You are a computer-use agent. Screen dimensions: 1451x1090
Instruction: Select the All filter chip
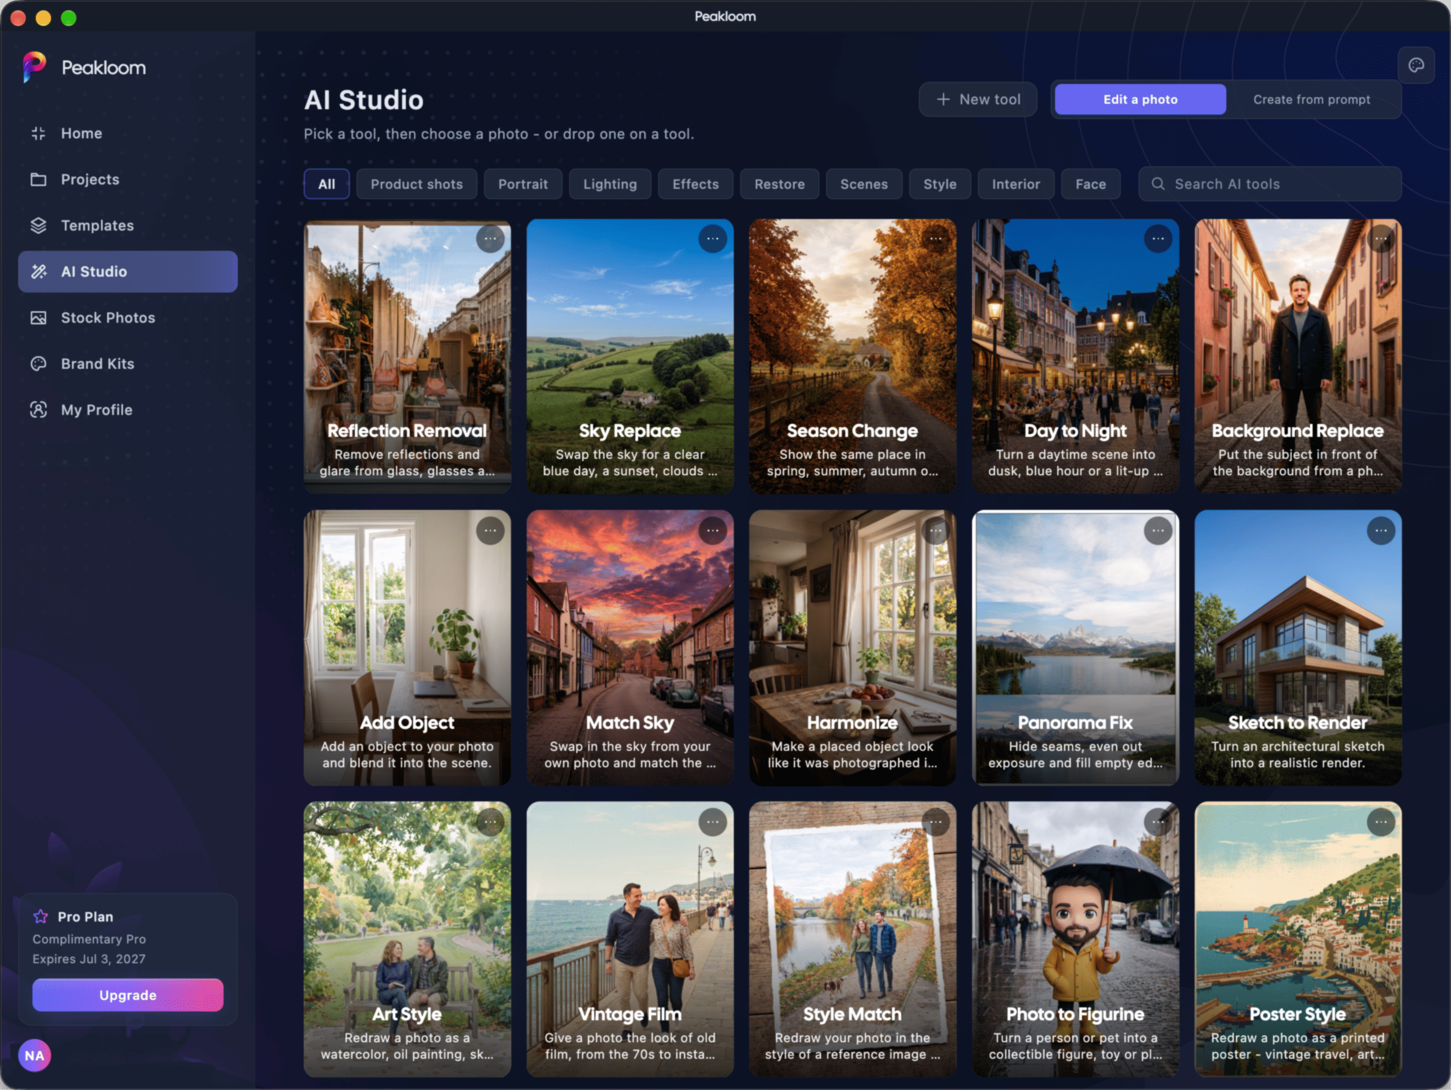click(x=327, y=184)
